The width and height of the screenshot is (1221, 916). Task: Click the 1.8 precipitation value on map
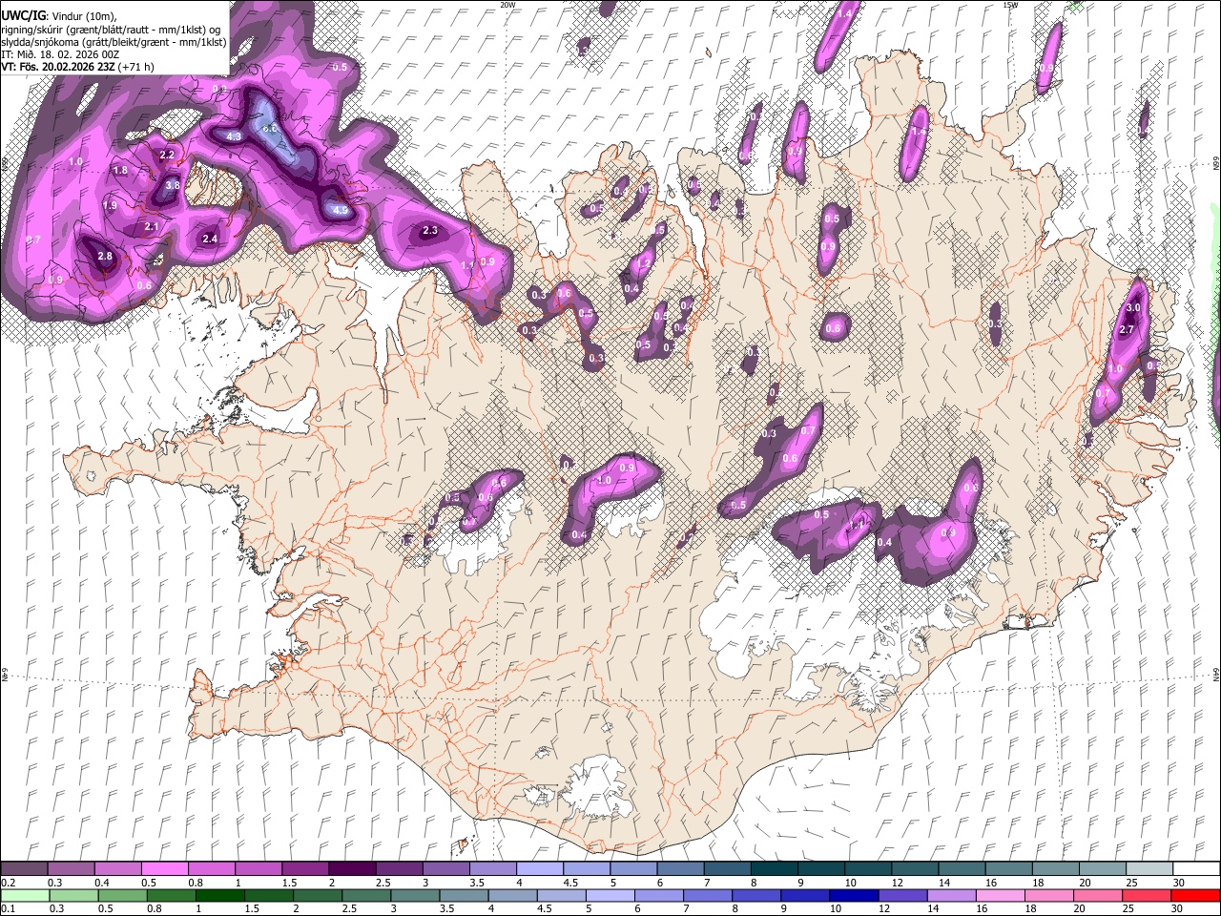pyautogui.click(x=120, y=171)
